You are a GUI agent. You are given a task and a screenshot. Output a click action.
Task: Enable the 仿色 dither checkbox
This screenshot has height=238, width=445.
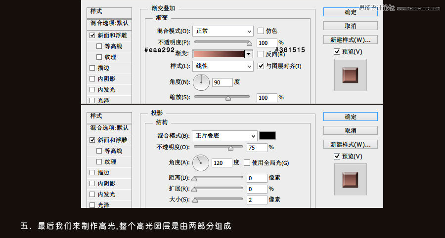(261, 31)
